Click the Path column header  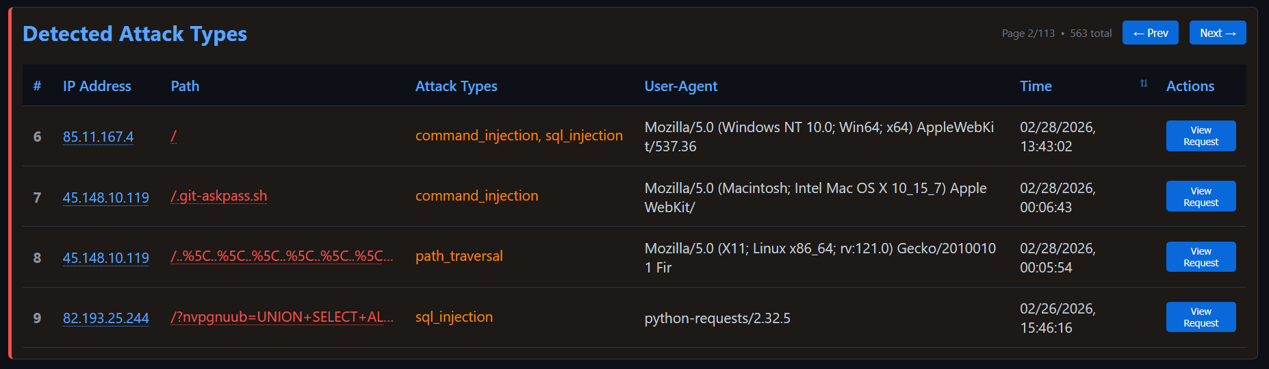185,86
